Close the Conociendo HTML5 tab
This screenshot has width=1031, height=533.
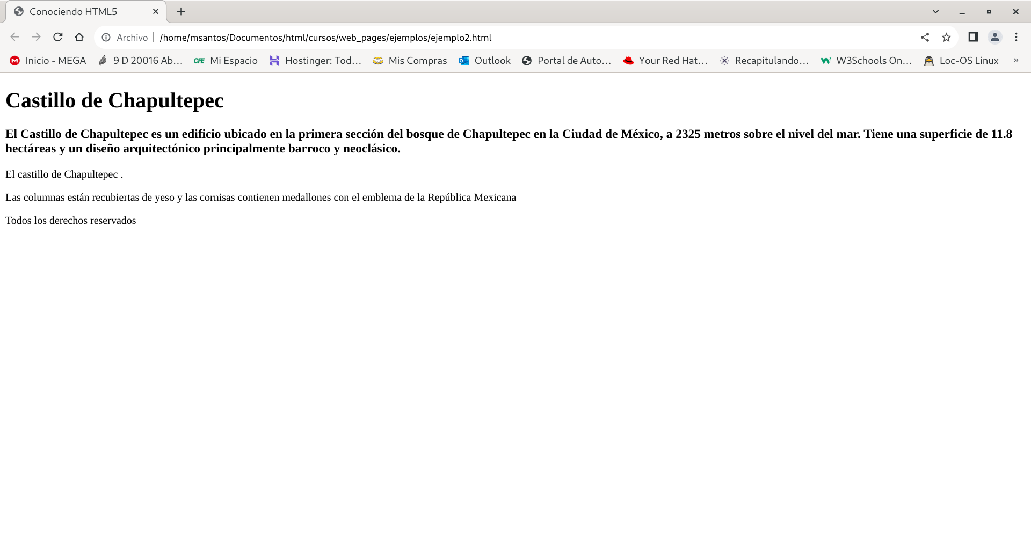(x=156, y=11)
